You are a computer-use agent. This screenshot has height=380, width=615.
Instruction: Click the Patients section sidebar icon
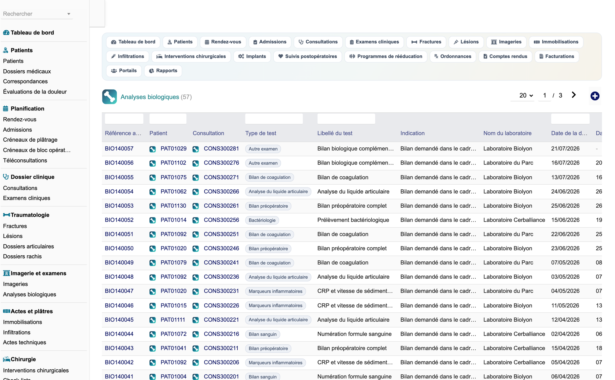pyautogui.click(x=6, y=50)
